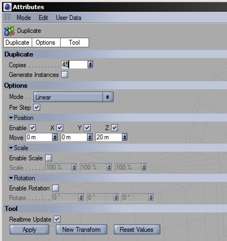Click the Reset Values button
This screenshot has height=241, width=227.
coord(137,230)
